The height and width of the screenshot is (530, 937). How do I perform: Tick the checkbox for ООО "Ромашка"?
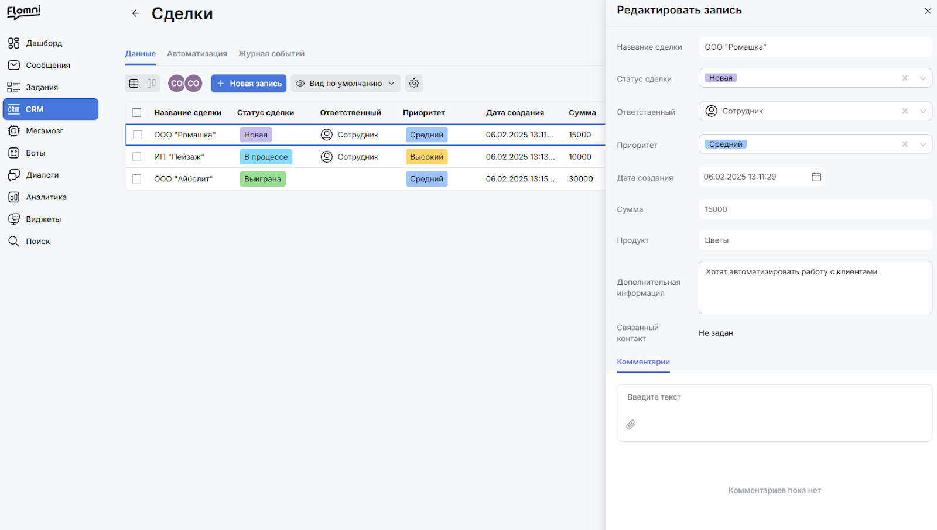coord(138,135)
